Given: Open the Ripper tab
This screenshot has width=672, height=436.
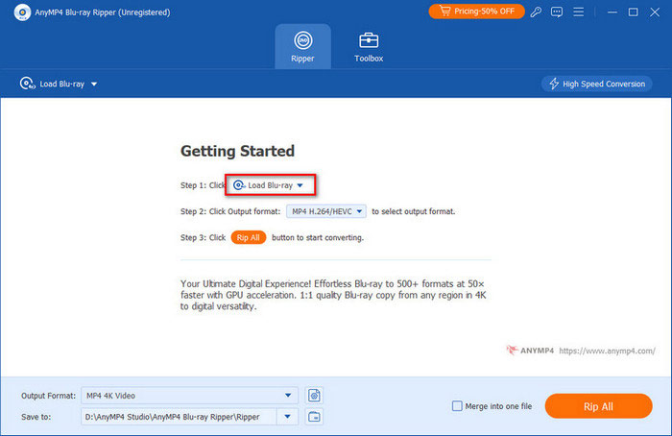Looking at the screenshot, I should [302, 47].
